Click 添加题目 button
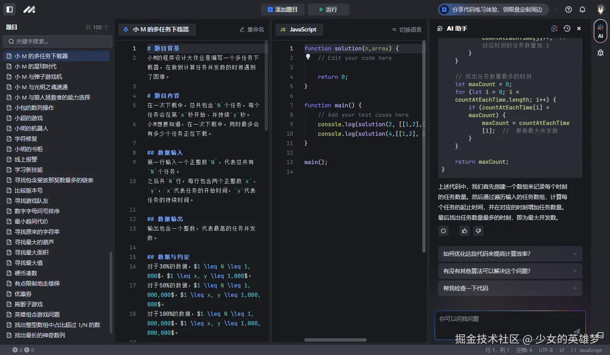The height and width of the screenshot is (355, 610). tap(283, 9)
